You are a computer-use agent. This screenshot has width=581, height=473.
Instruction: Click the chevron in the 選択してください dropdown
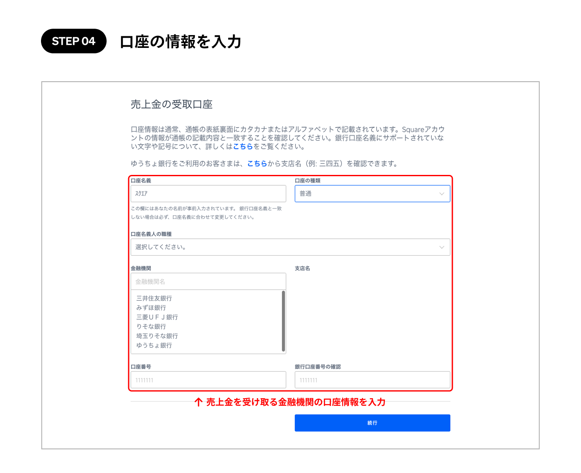(442, 247)
